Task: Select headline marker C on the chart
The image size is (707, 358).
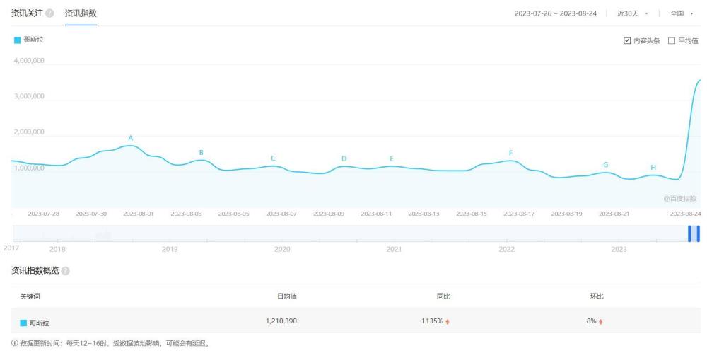Action: point(273,158)
